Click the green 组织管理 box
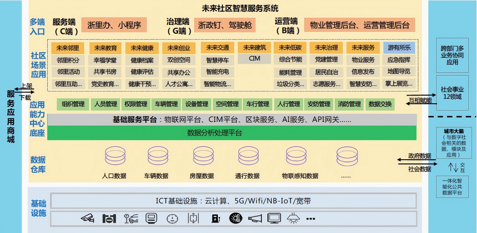 (x=73, y=105)
